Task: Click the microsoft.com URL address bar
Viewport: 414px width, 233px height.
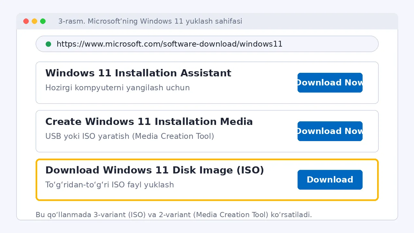Action: click(207, 44)
